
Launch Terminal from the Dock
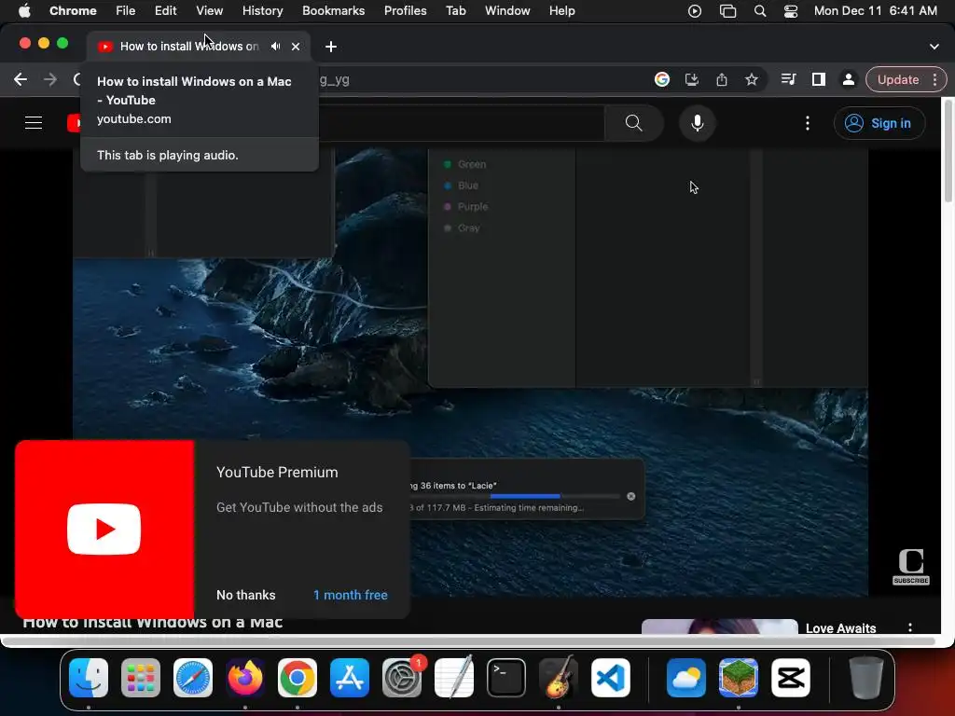pyautogui.click(x=506, y=678)
